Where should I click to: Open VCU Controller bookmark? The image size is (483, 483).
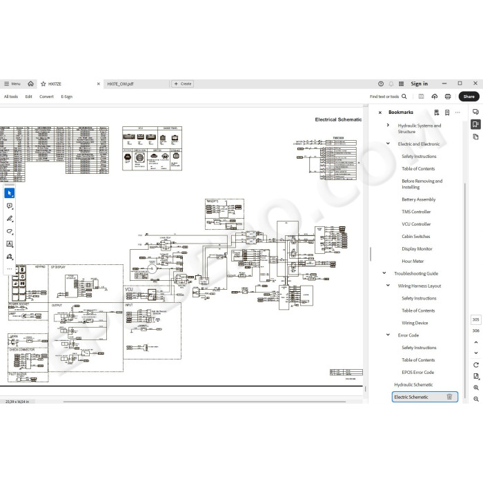416,224
